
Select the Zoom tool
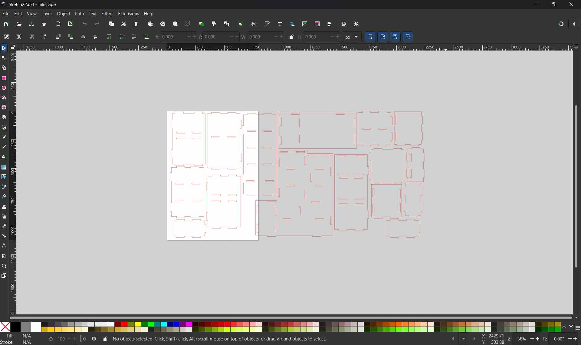coord(4,266)
